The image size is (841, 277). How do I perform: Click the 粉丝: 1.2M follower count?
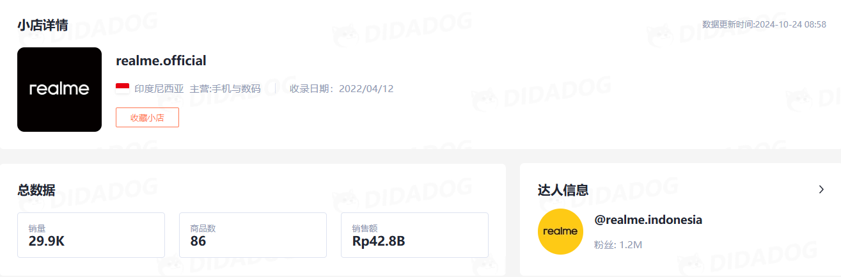[x=618, y=244]
